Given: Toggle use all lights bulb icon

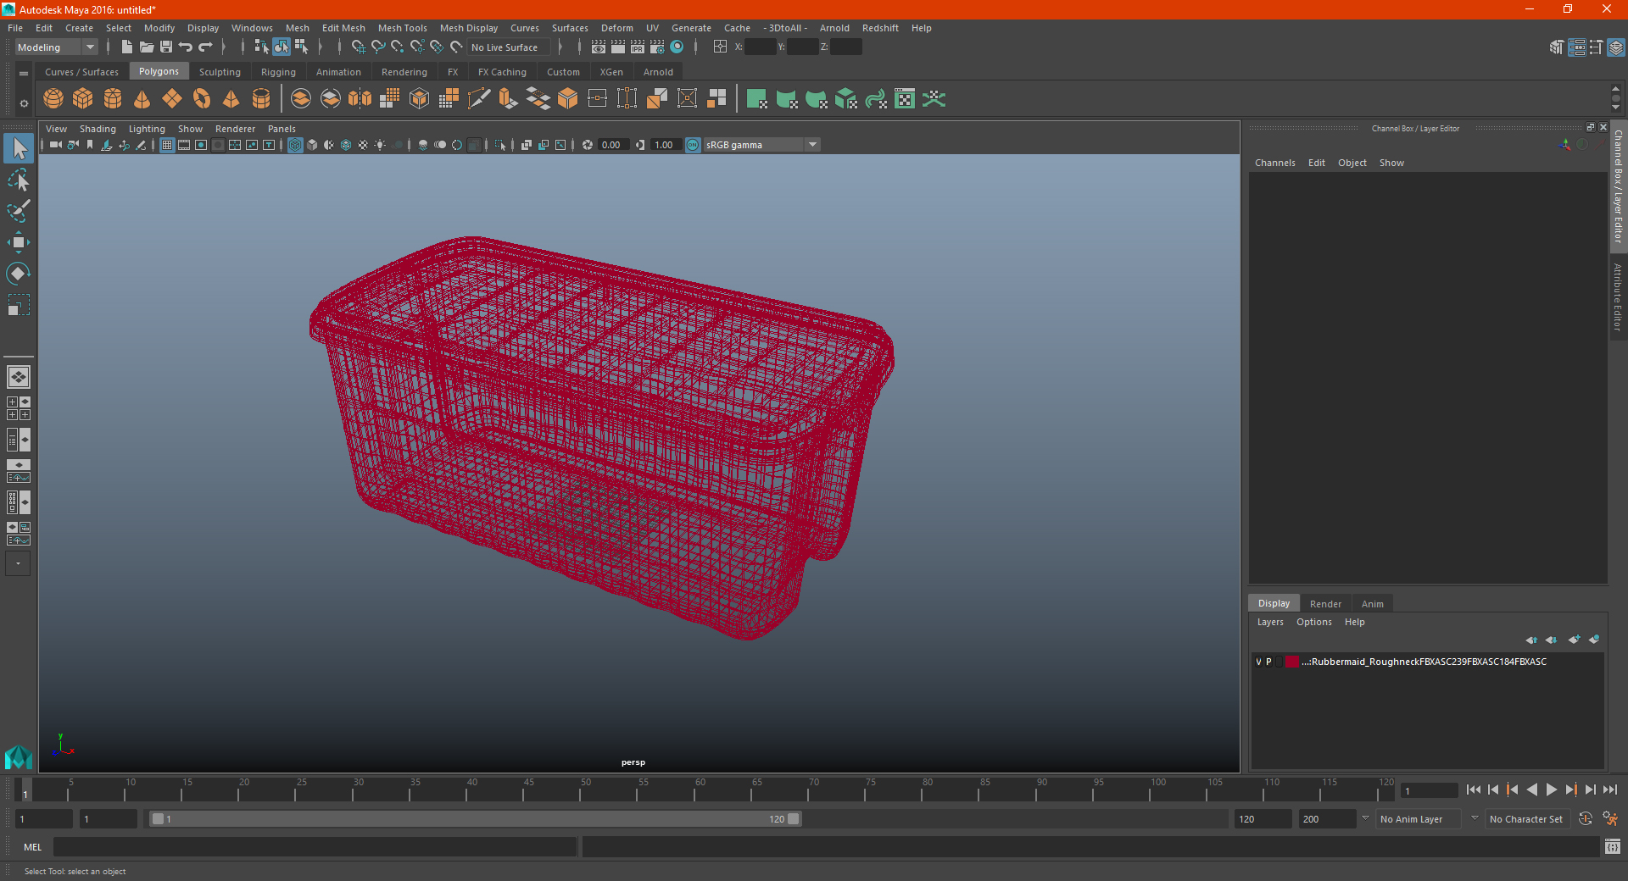Looking at the screenshot, I should pyautogui.click(x=380, y=145).
